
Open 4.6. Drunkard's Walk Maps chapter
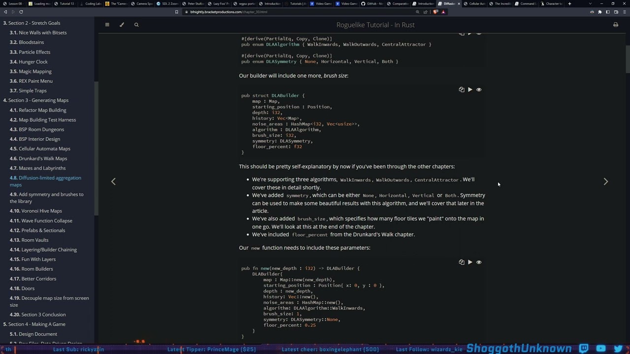38,158
